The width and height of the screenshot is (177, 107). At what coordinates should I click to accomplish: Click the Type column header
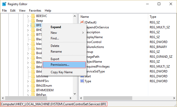(x=153, y=17)
